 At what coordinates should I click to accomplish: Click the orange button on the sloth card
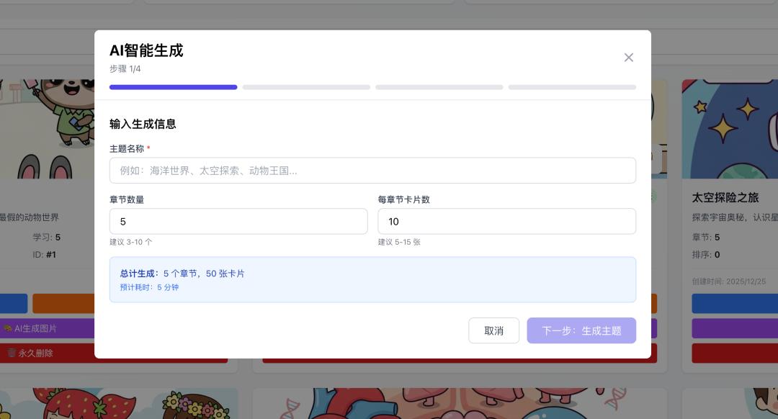[63, 304]
